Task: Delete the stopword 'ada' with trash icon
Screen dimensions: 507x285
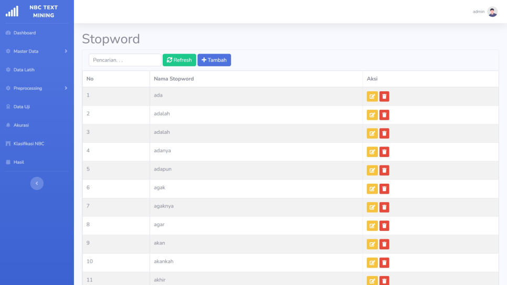Action: click(x=384, y=97)
